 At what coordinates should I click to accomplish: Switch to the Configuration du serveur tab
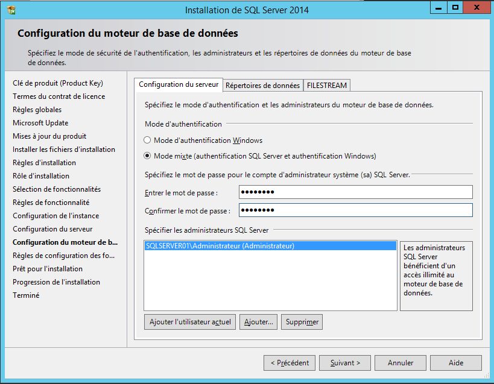coord(179,84)
